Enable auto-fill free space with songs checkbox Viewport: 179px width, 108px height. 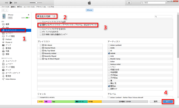[x=41, y=35]
